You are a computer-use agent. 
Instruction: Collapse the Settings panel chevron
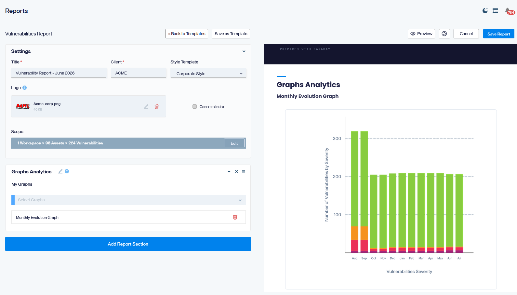click(244, 51)
